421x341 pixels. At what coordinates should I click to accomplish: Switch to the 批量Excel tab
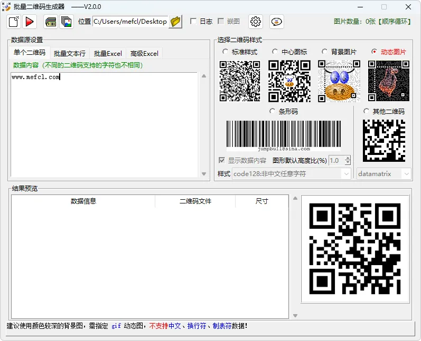(x=108, y=54)
